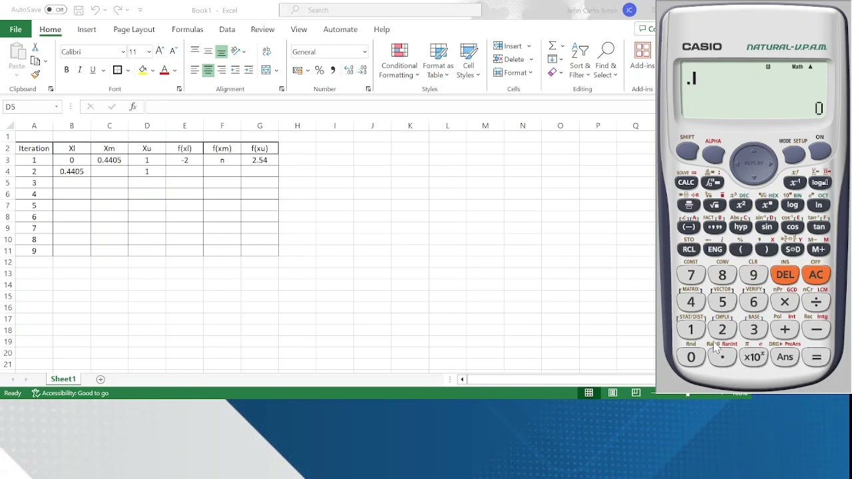Decrease font size with the smaller A icon
This screenshot has height=479, width=852.
click(173, 51)
